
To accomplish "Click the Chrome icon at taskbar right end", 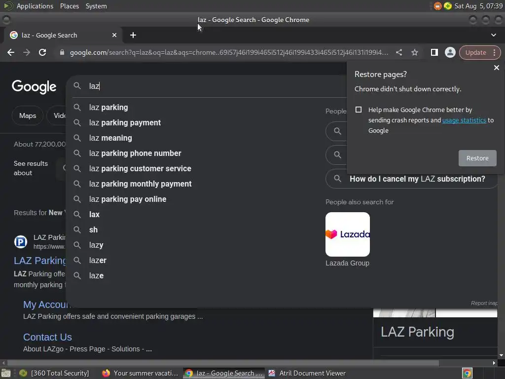I will coord(467,373).
